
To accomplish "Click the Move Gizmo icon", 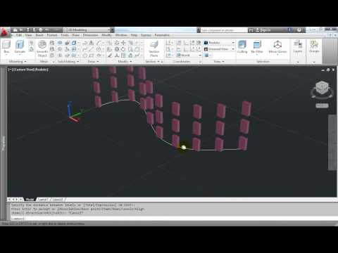I will click(277, 46).
